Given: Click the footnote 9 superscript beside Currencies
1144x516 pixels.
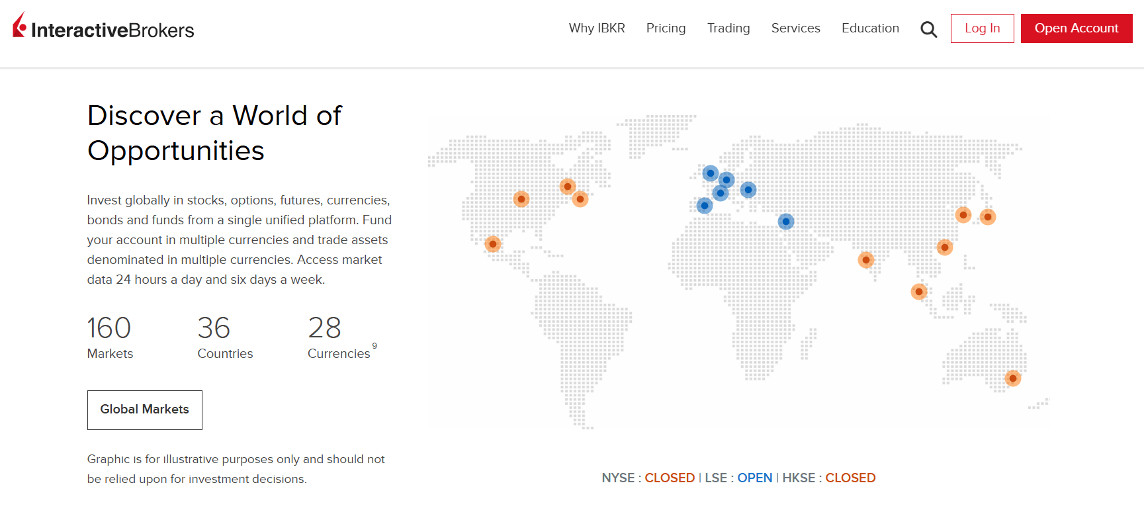Looking at the screenshot, I should pos(374,346).
